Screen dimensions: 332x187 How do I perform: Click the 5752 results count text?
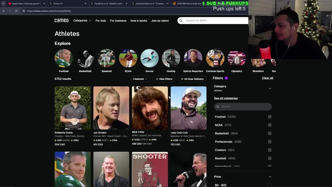click(63, 79)
